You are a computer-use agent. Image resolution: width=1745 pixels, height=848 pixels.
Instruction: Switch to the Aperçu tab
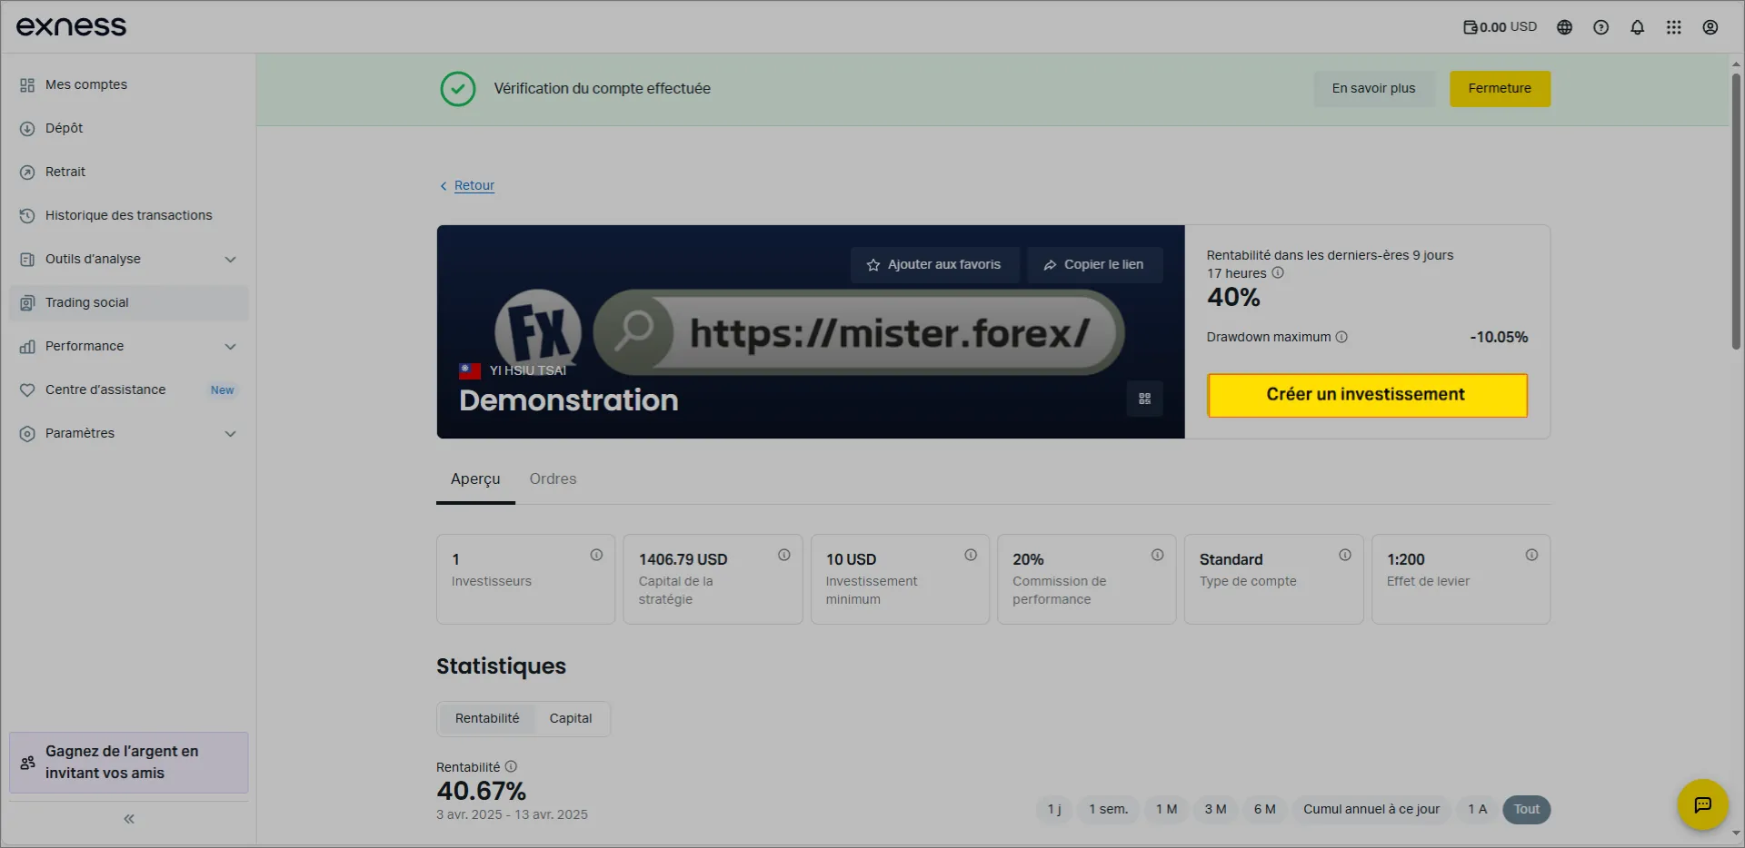(x=475, y=479)
